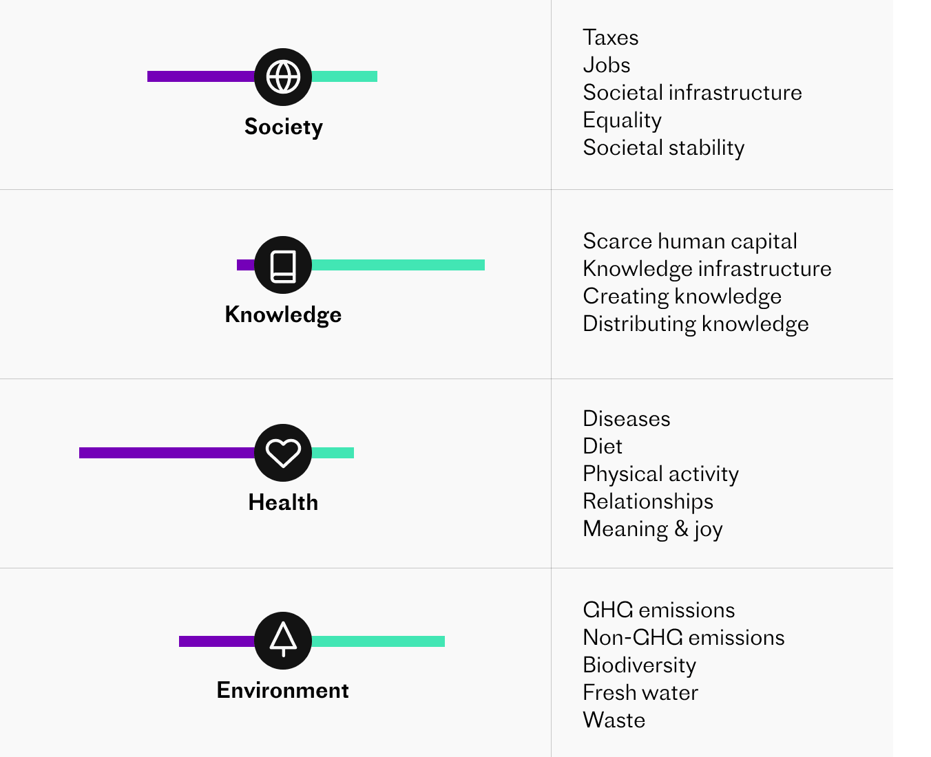Select Meaning & joy entry
Screen dimensions: 931x757
click(653, 529)
